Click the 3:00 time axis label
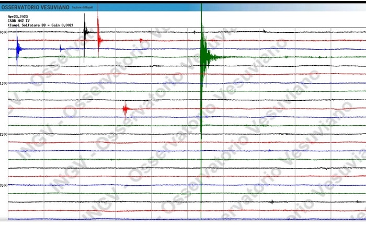The image size is (366, 227). [x=4, y=185]
